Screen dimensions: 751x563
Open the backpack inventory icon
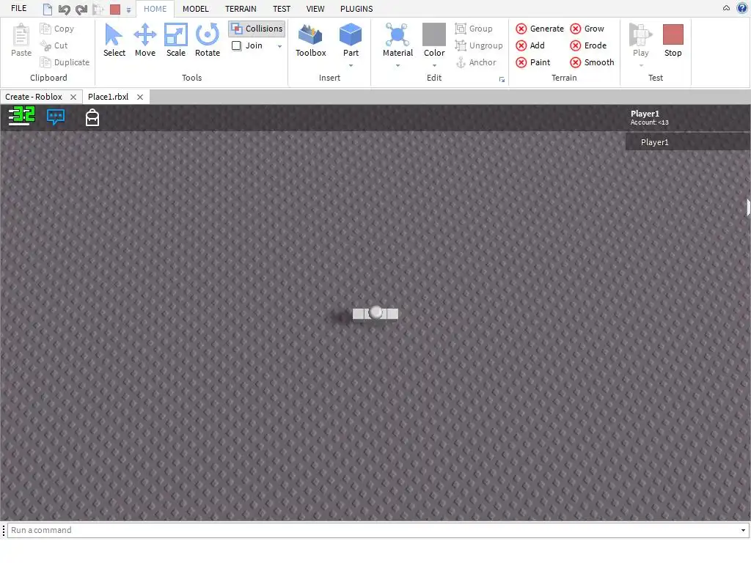[x=92, y=117]
